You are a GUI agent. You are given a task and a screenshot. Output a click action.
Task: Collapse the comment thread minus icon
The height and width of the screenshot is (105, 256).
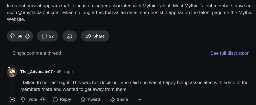point(12,99)
